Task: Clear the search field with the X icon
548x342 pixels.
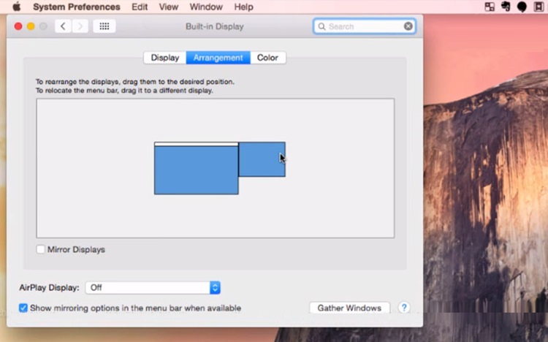Action: (408, 26)
